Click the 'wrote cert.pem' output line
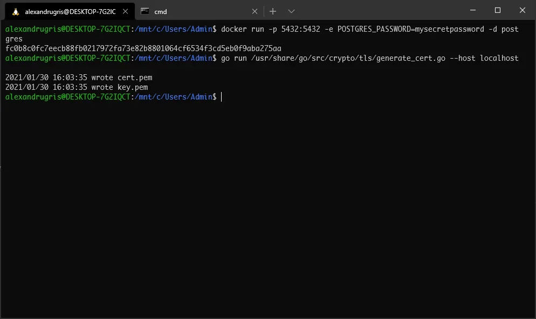Image resolution: width=536 pixels, height=319 pixels. (x=79, y=78)
